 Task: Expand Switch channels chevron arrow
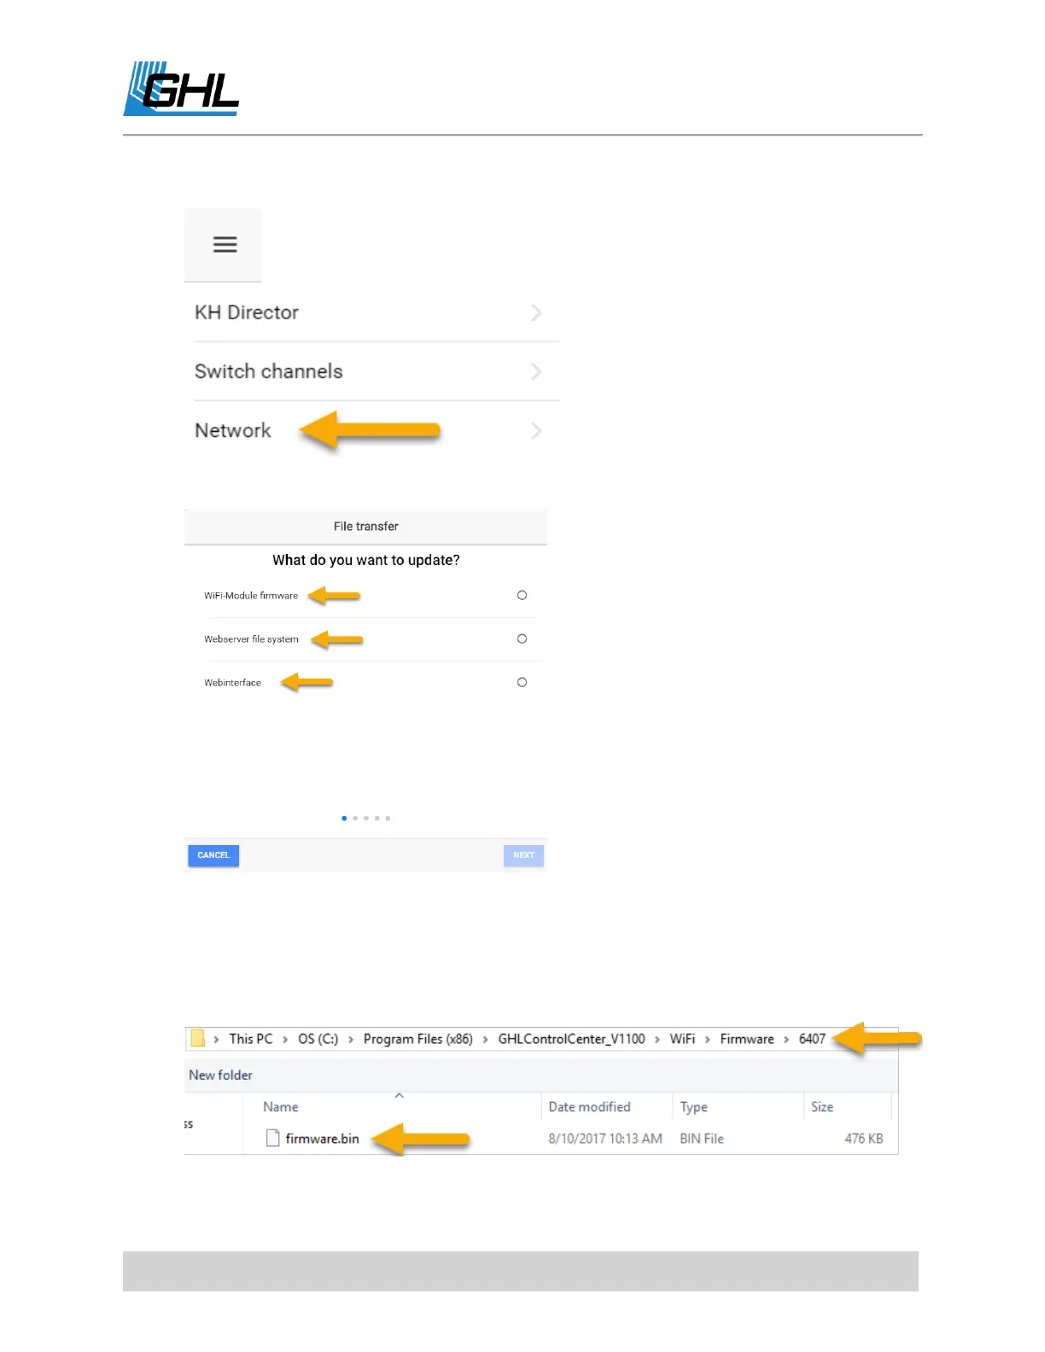pyautogui.click(x=536, y=371)
